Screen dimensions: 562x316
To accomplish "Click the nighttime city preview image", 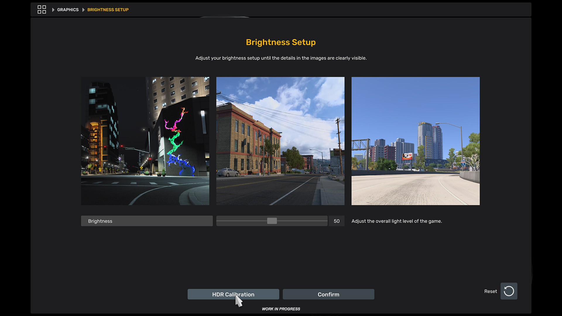I will pos(145,141).
